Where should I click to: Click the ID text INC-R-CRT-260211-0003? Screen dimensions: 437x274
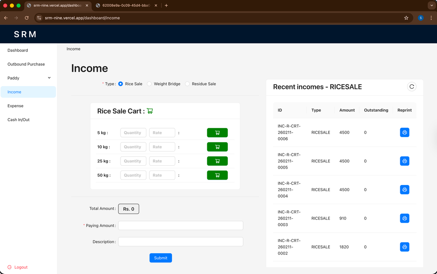[289, 218]
